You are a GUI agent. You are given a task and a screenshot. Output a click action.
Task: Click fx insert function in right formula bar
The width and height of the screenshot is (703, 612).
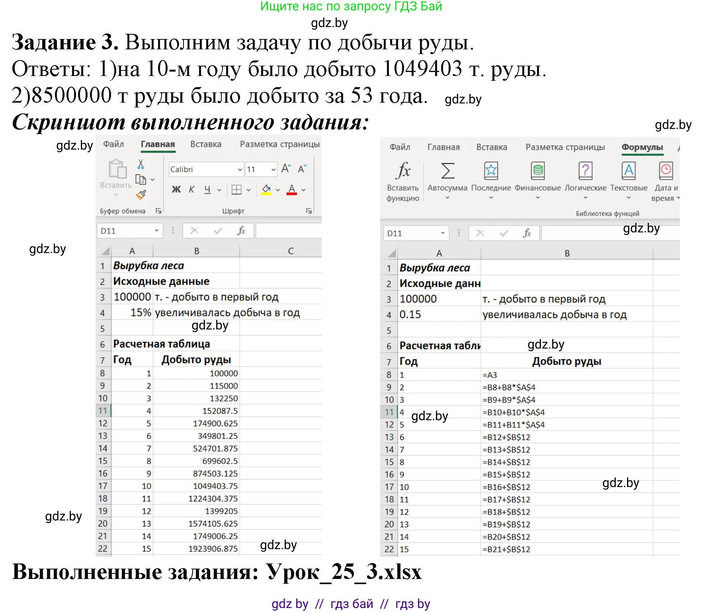click(x=527, y=233)
